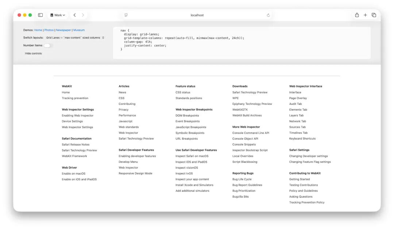
Task: Open a new tab with plus icon
Action: tap(365, 15)
